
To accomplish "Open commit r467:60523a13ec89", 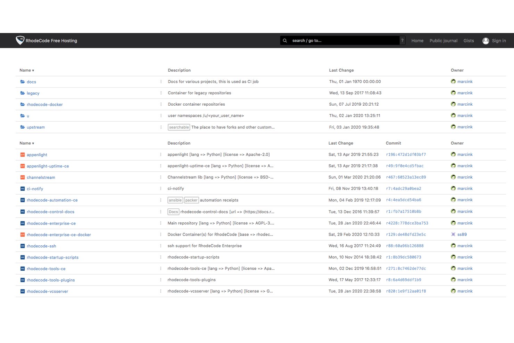I will [x=406, y=177].
